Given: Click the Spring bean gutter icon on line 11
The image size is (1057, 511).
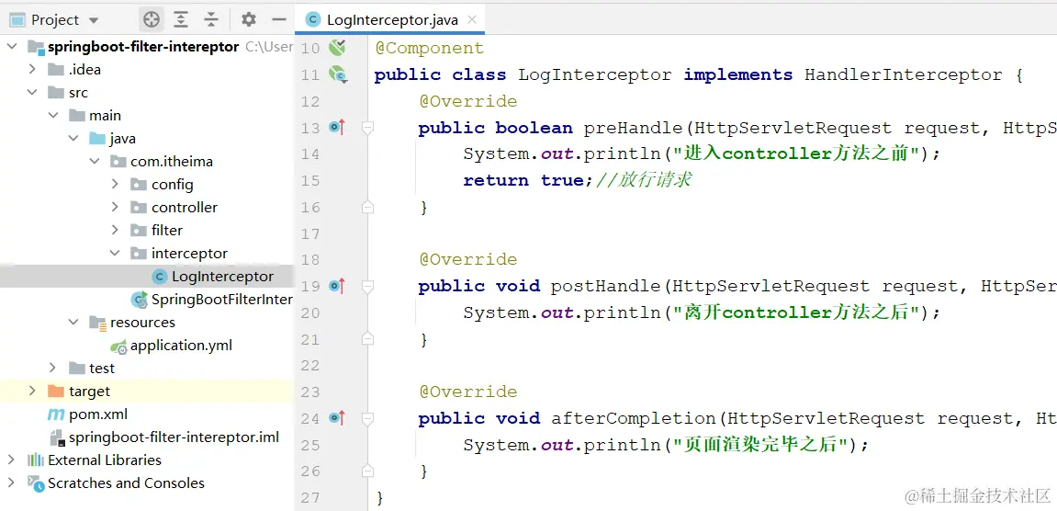Looking at the screenshot, I should 338,74.
